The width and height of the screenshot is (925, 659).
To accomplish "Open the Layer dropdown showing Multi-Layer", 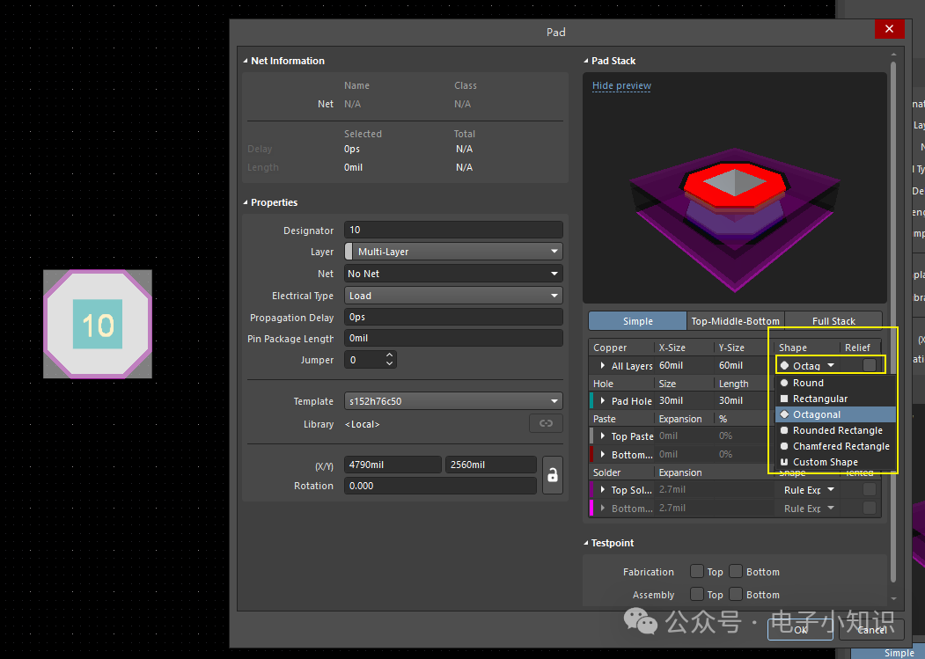I will tap(453, 252).
